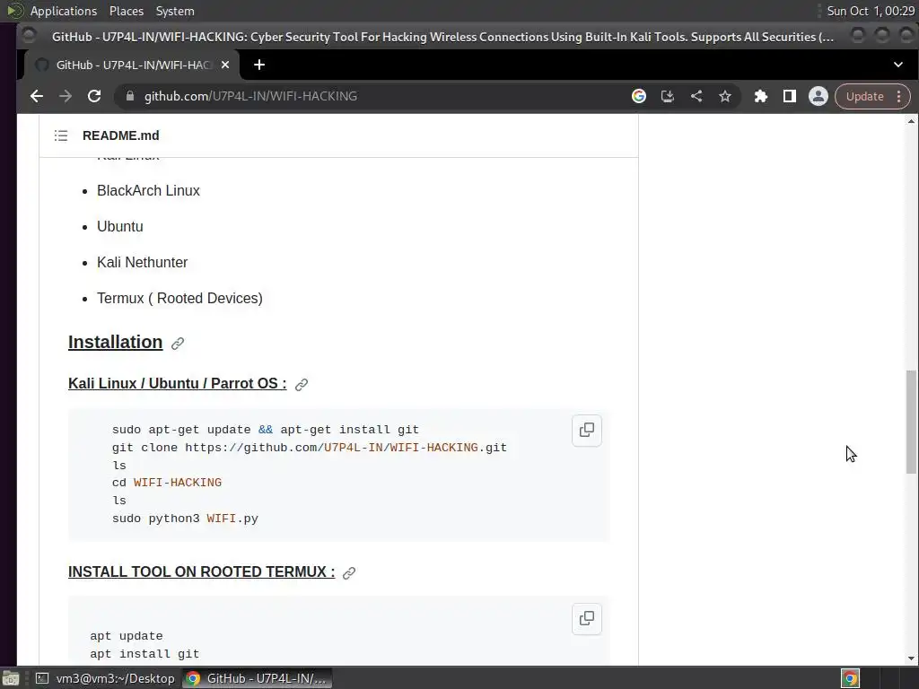Copy the Termux install commands
The height and width of the screenshot is (689, 919).
(x=587, y=619)
